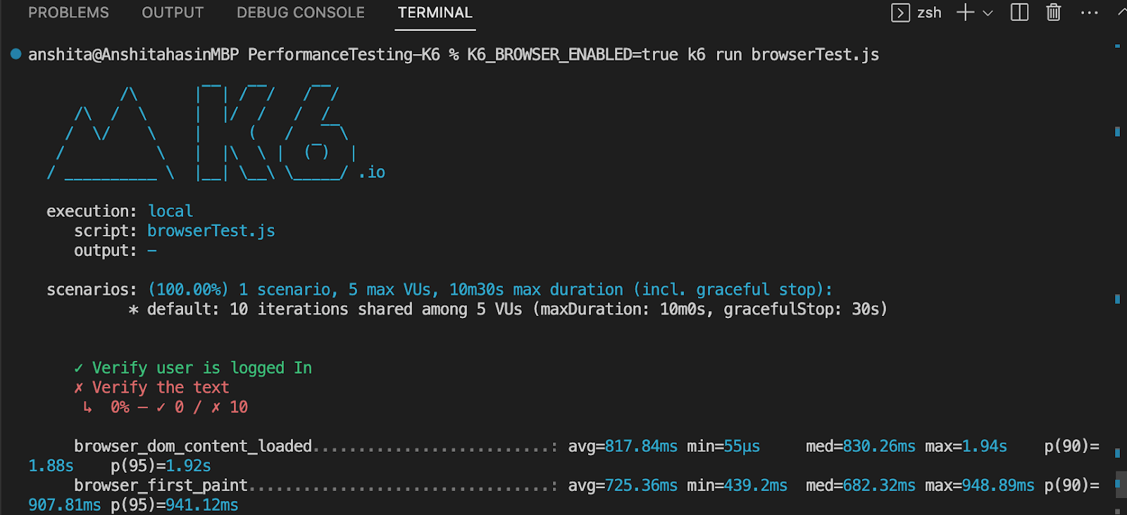Click the green check on 'Verify user is logged In'
This screenshot has height=515, width=1127.
[77, 367]
